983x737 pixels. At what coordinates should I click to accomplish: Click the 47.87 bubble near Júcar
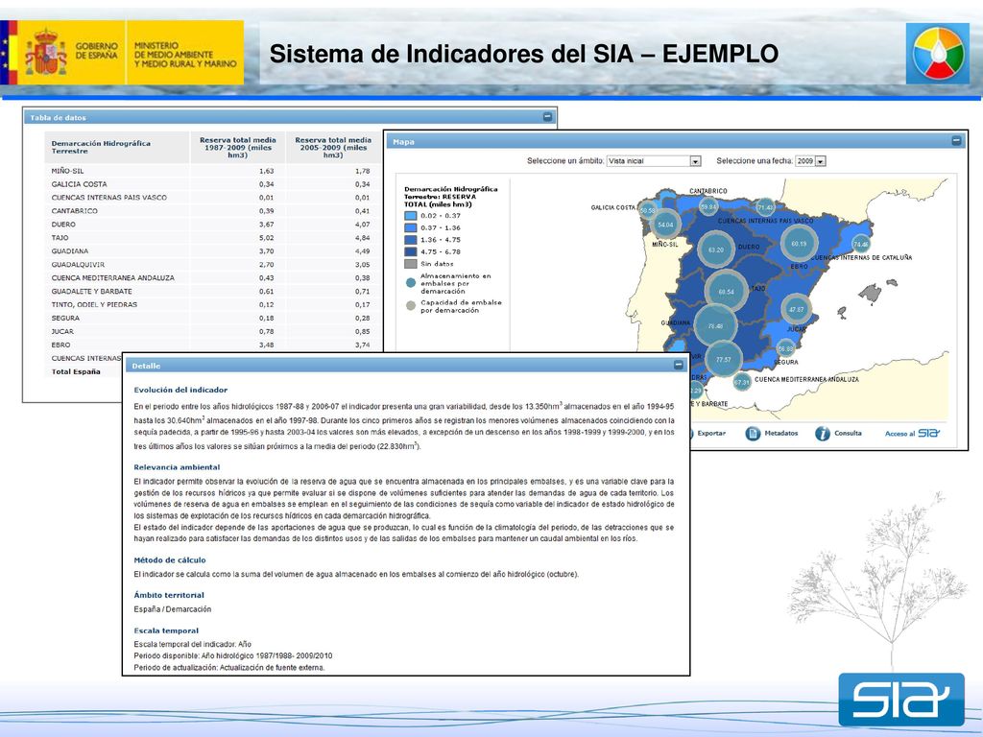click(796, 309)
